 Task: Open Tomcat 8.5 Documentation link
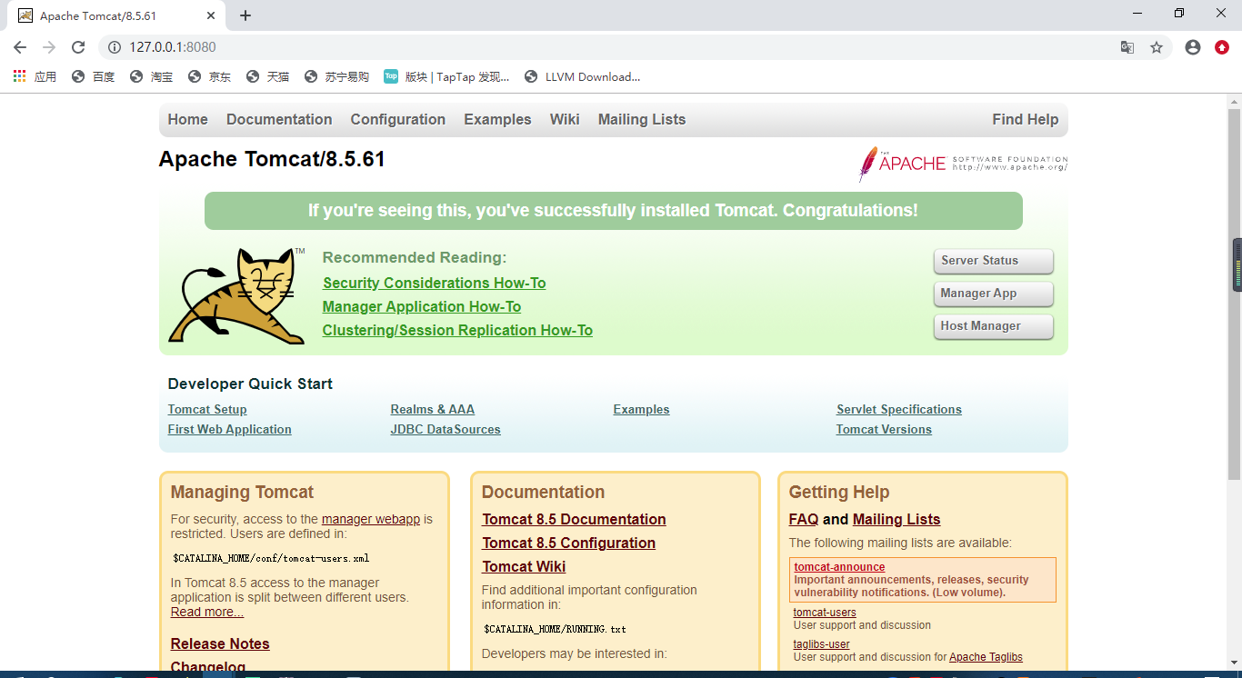tap(574, 520)
